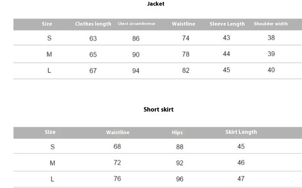Click the Sleeve Length header in Jacket table
The image size is (302, 188).
(227, 24)
